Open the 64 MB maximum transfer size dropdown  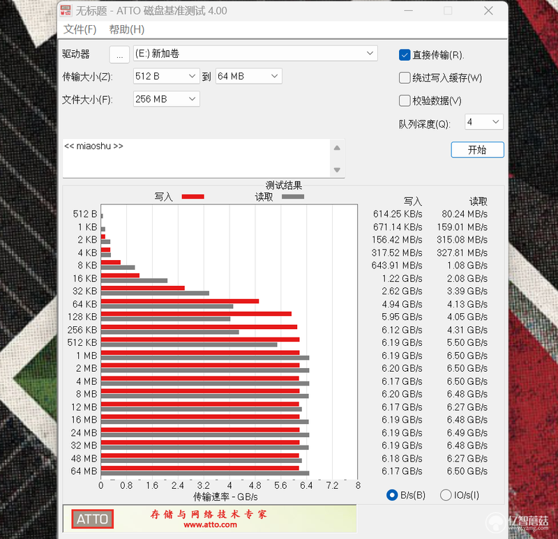pyautogui.click(x=249, y=76)
